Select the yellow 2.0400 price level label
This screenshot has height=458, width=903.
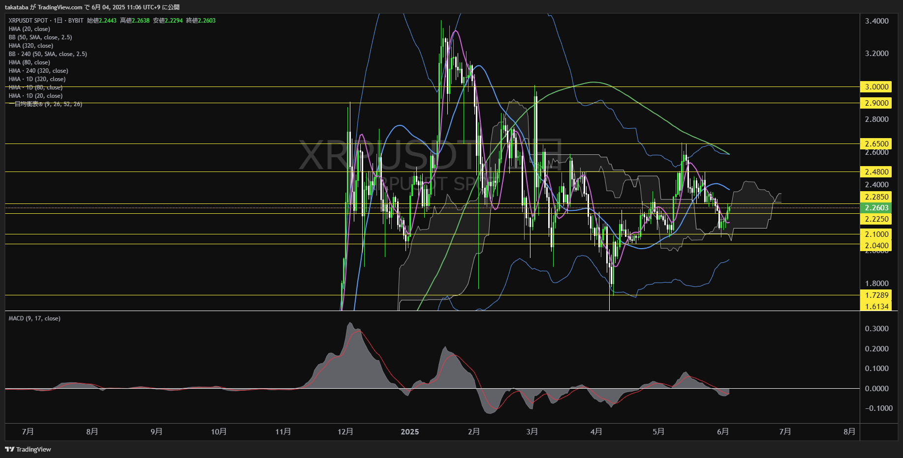click(876, 245)
